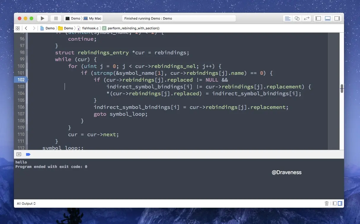Open the All Output filter popup

coord(26,204)
